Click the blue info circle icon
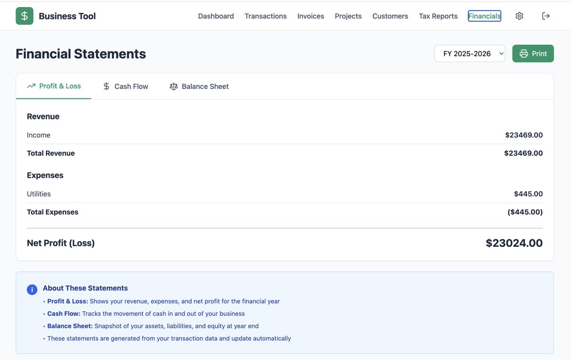This screenshot has width=571, height=360. tap(32, 290)
